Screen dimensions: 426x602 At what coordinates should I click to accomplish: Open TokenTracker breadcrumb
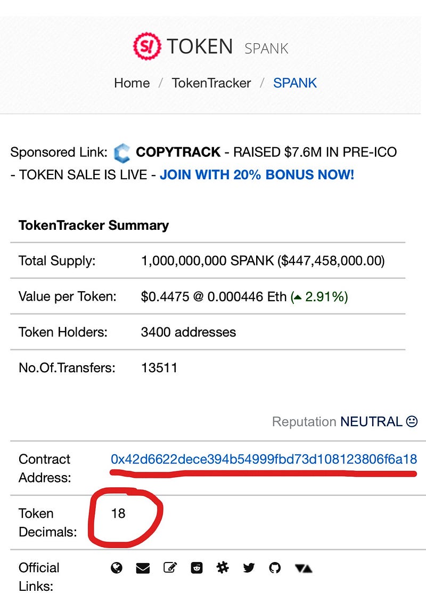pyautogui.click(x=211, y=83)
